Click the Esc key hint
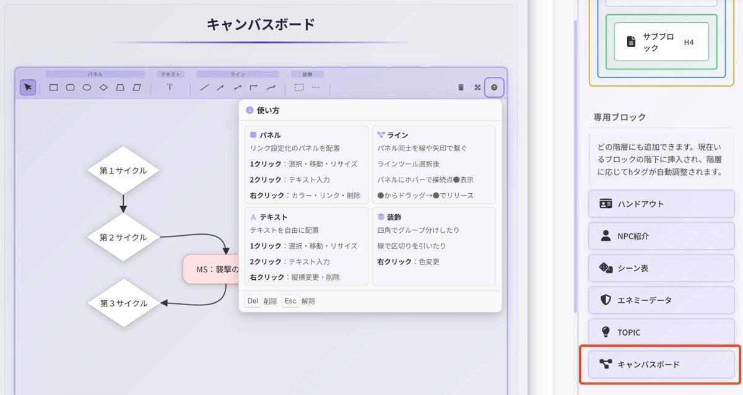The height and width of the screenshot is (395, 743). tap(290, 301)
